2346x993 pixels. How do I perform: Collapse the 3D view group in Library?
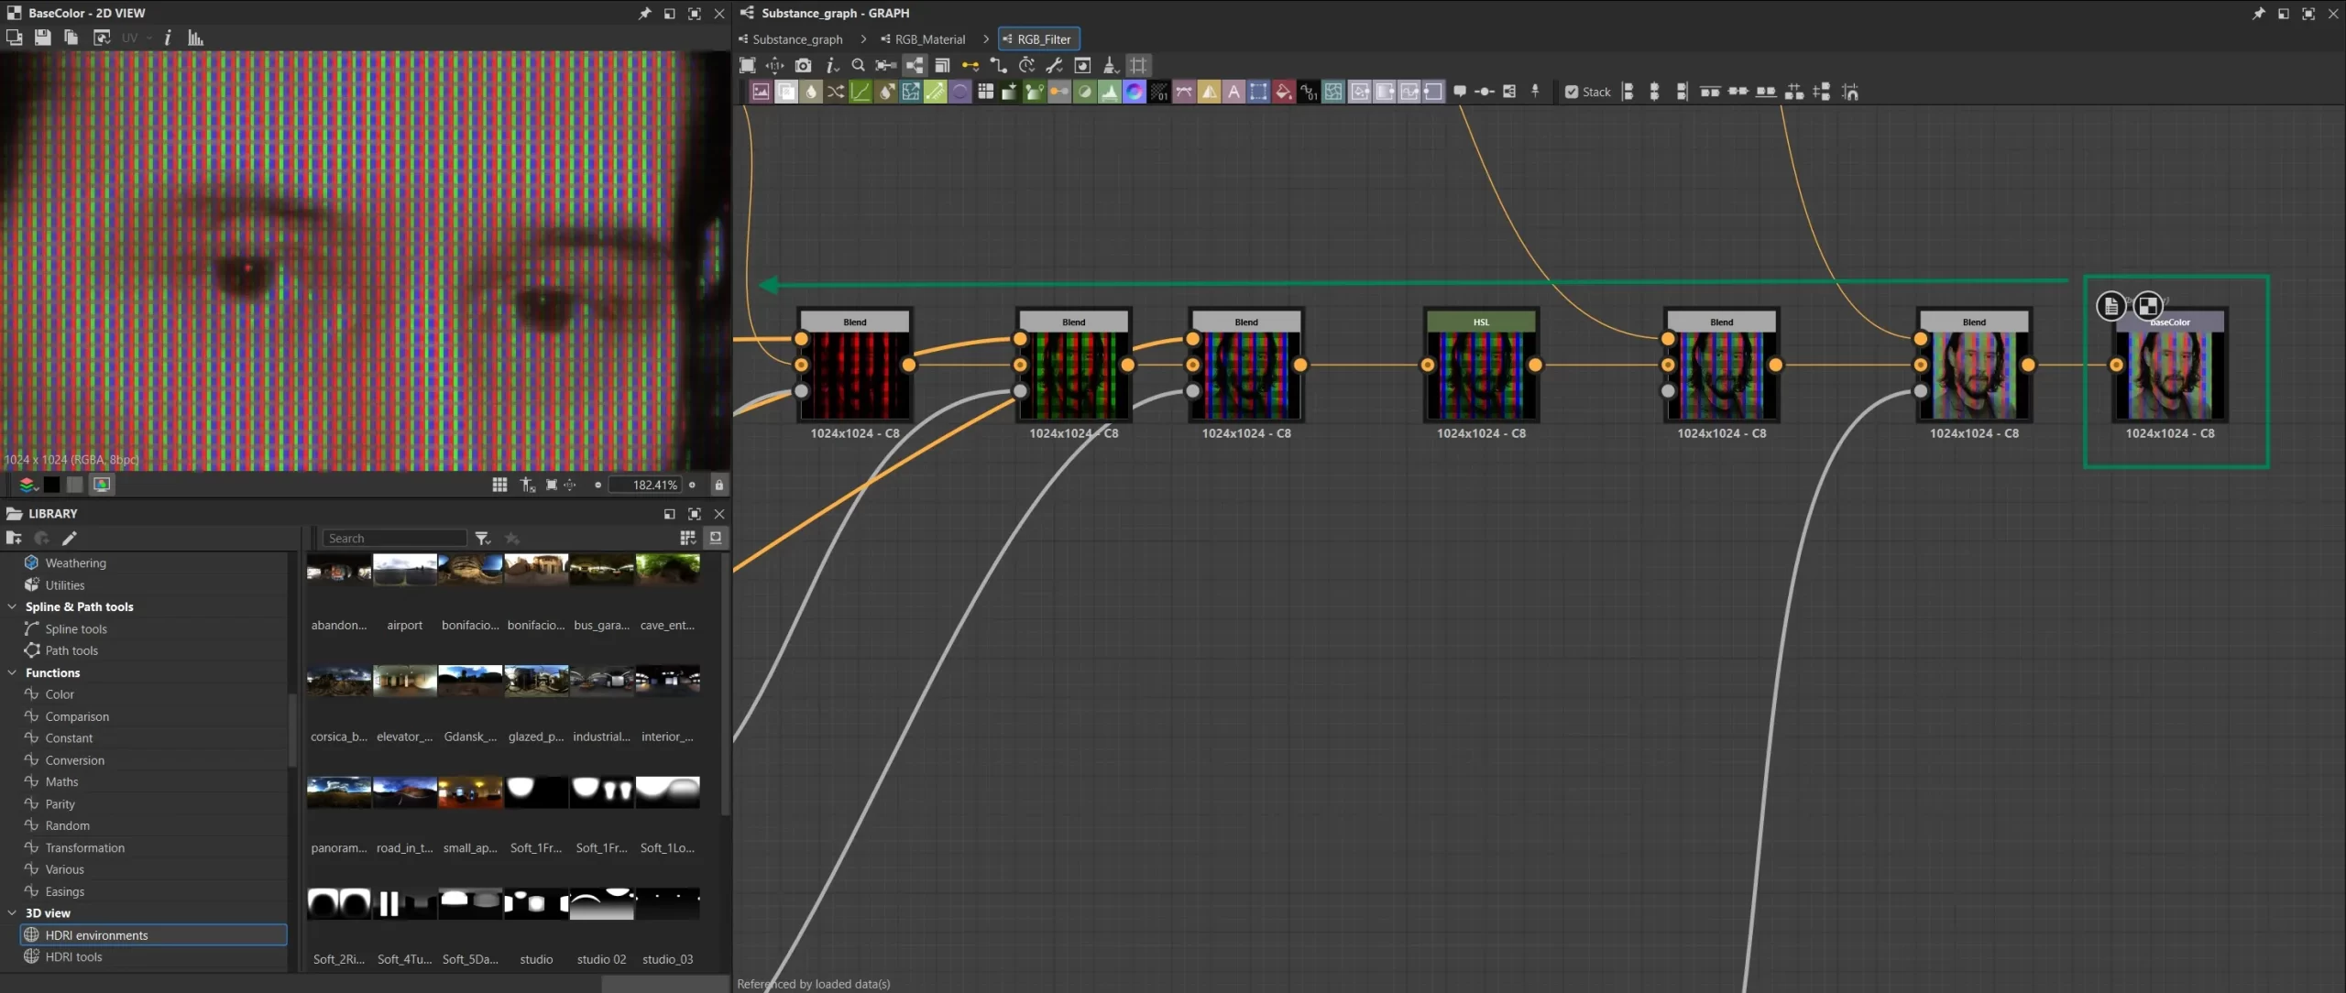coord(12,913)
